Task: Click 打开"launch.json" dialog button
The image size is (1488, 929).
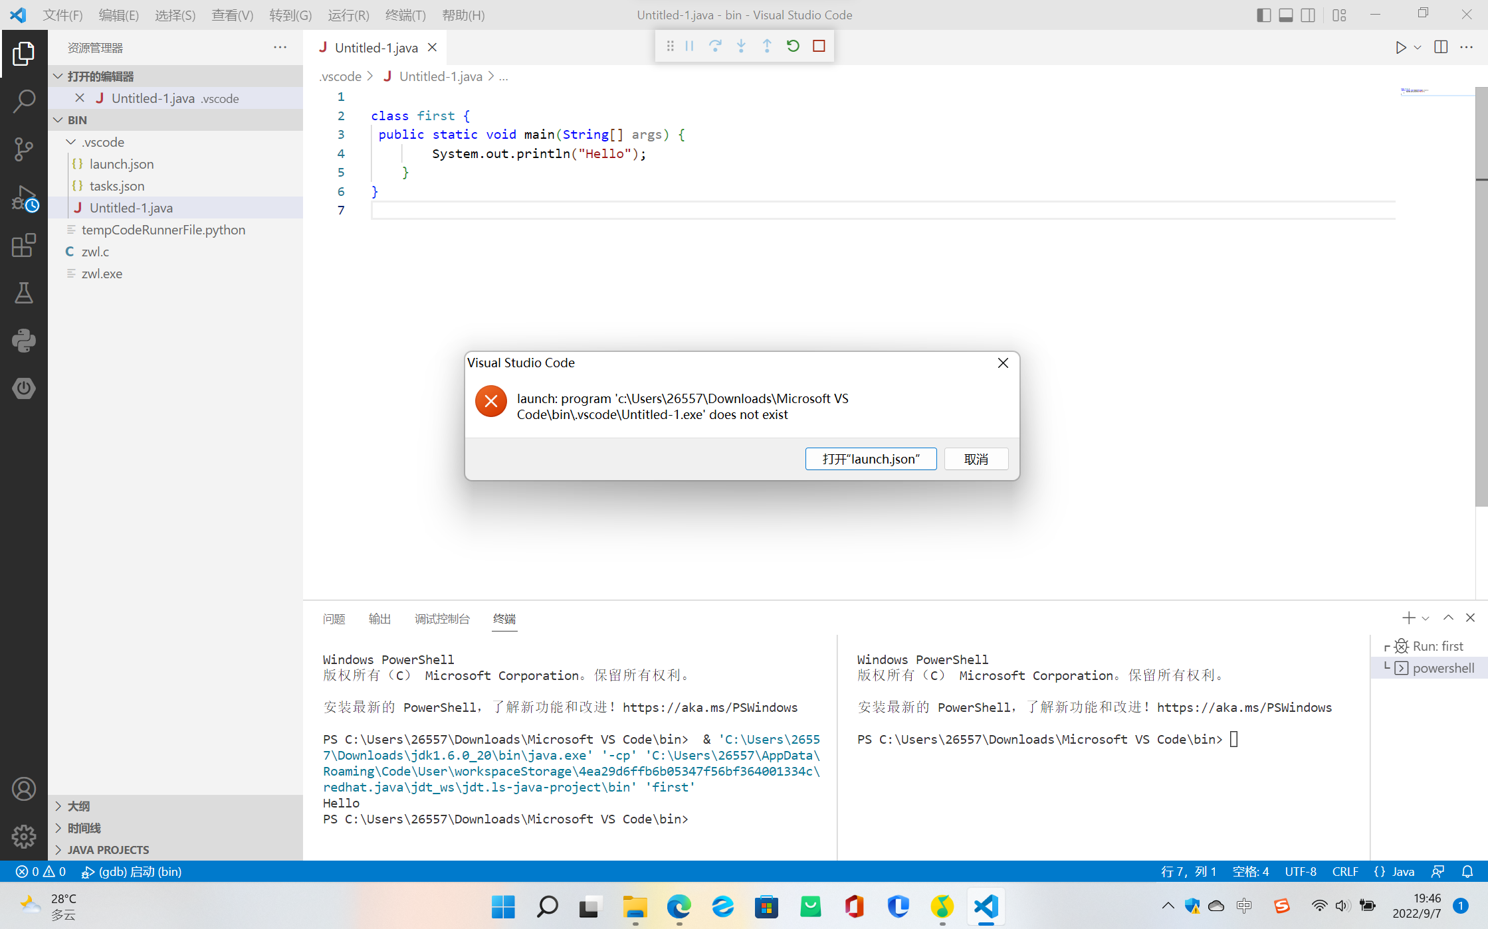Action: click(x=871, y=459)
